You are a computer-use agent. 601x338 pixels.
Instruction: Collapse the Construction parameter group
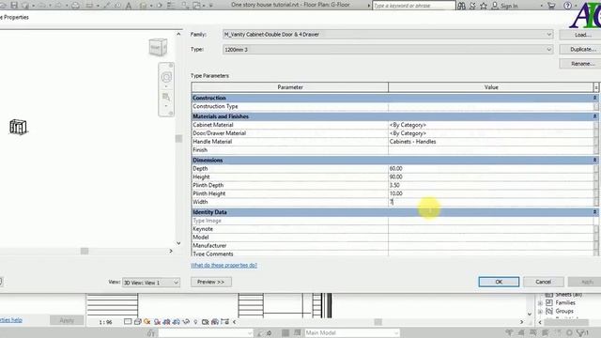pos(594,98)
